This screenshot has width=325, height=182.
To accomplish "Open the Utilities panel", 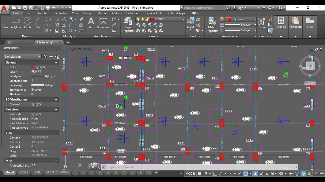I will coord(281,23).
